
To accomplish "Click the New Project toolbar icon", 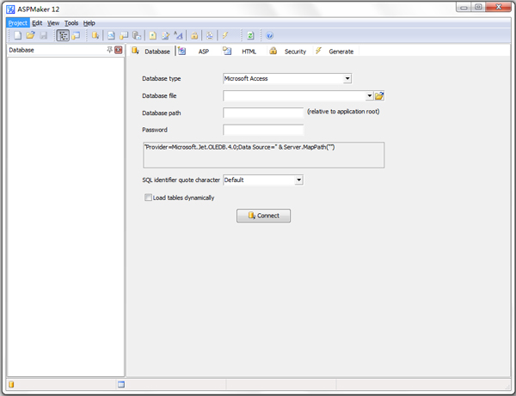I will (x=17, y=36).
